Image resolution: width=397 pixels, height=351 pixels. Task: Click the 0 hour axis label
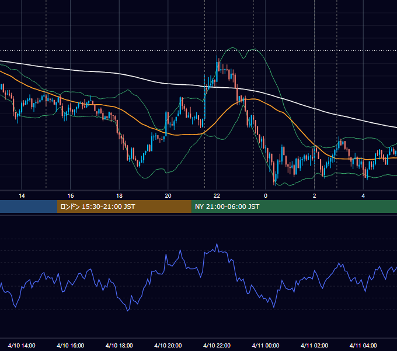point(266,196)
